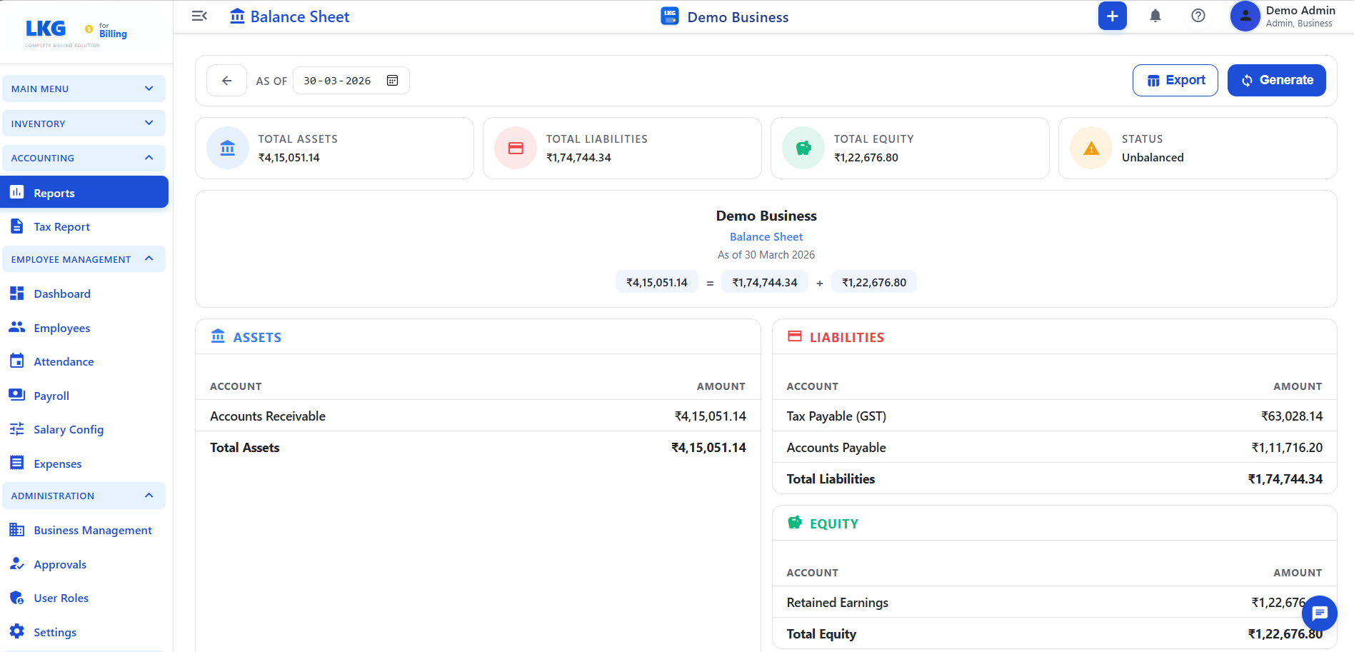Screen dimensions: 1354x652
Task: Click the Dashboard grid icon
Action: (x=17, y=294)
